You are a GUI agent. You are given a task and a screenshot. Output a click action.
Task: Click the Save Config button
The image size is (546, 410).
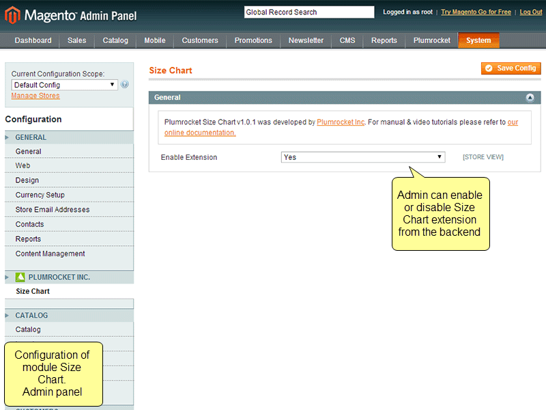pyautogui.click(x=511, y=68)
